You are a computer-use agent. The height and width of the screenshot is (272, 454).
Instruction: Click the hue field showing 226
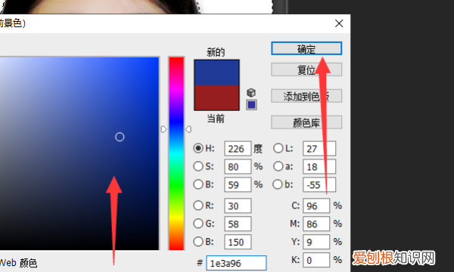click(238, 149)
